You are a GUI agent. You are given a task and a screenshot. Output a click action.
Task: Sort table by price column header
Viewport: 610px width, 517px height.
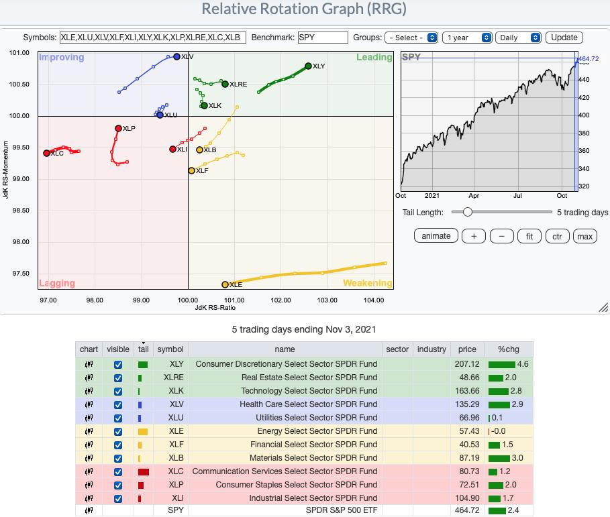coord(467,349)
